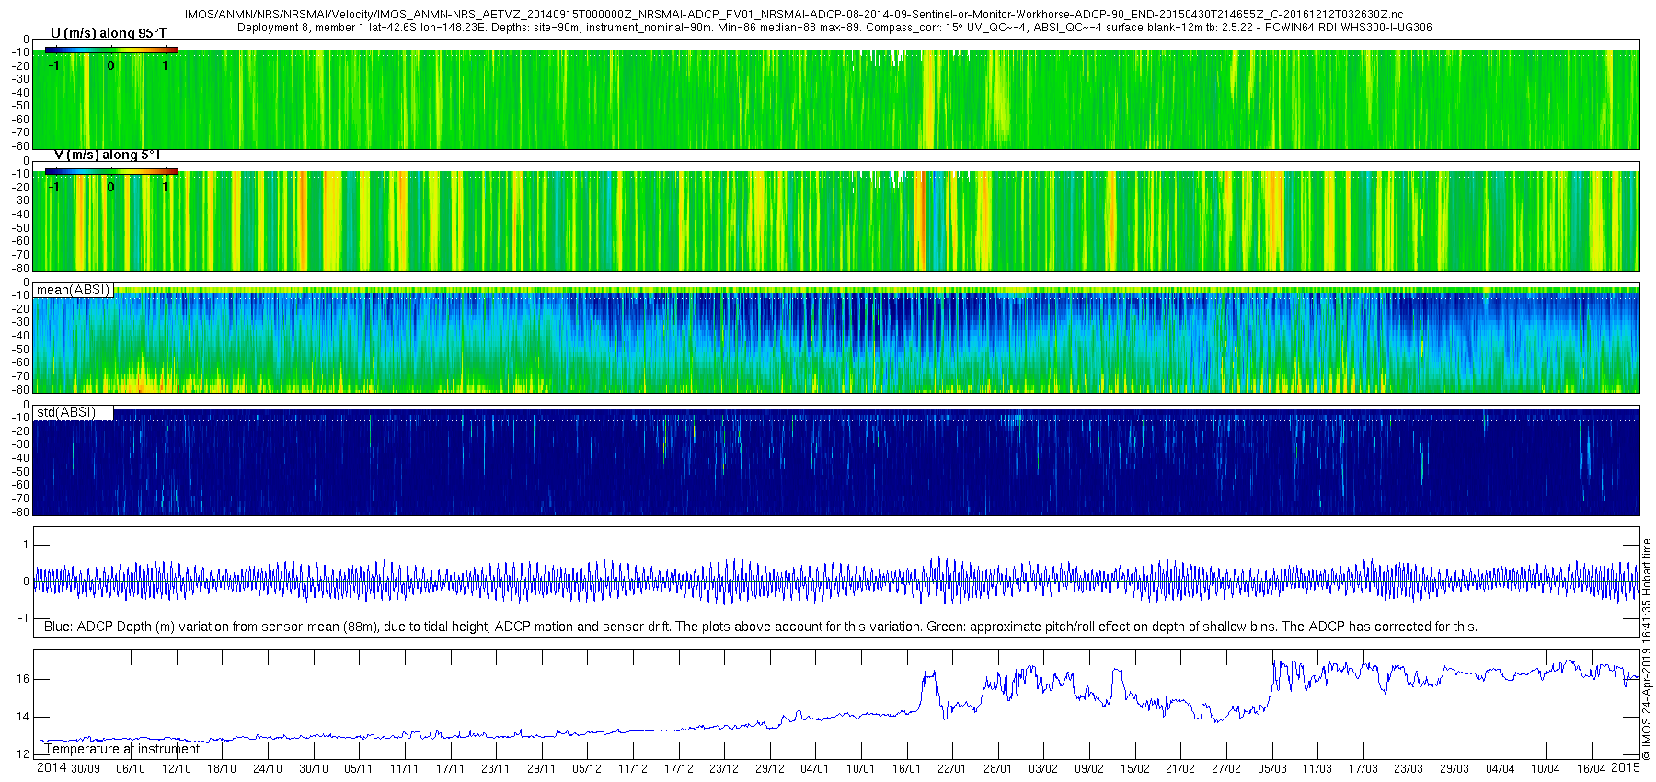Screen dimensions: 1656x782
Task: Click the '23/03' date tick label
Action: coord(1409,769)
